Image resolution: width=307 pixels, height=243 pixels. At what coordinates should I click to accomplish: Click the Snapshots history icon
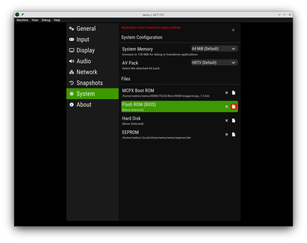[71, 83]
